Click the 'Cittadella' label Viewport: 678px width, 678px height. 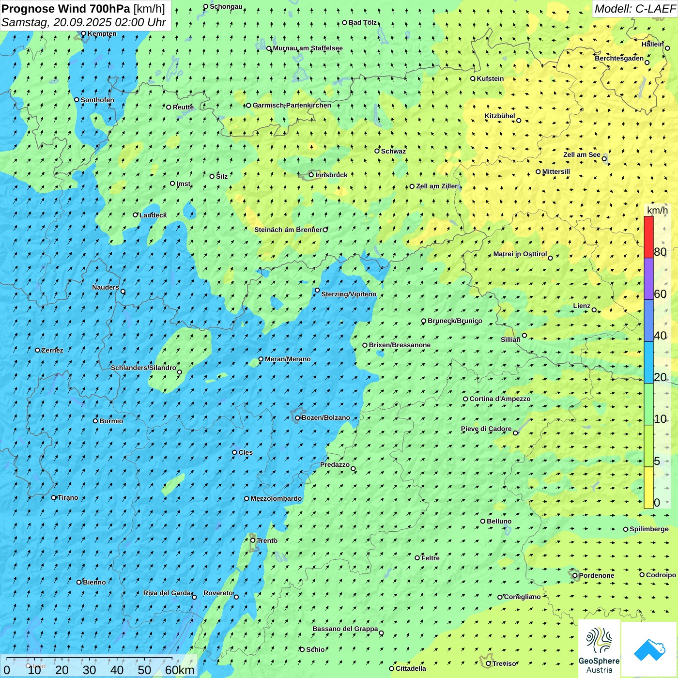[x=411, y=668]
